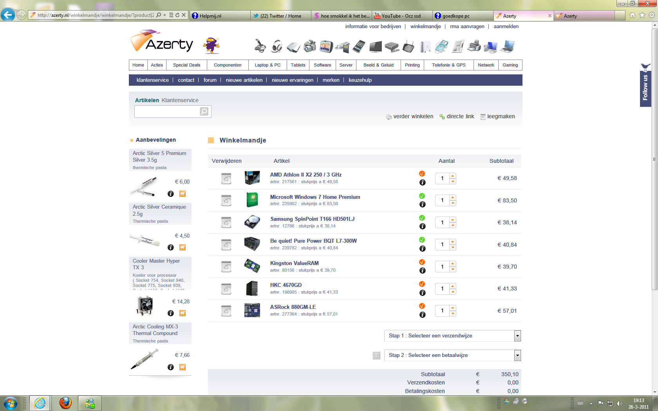Open info for Arctic Silver 5 Premium
658x411 pixels.
point(171,194)
